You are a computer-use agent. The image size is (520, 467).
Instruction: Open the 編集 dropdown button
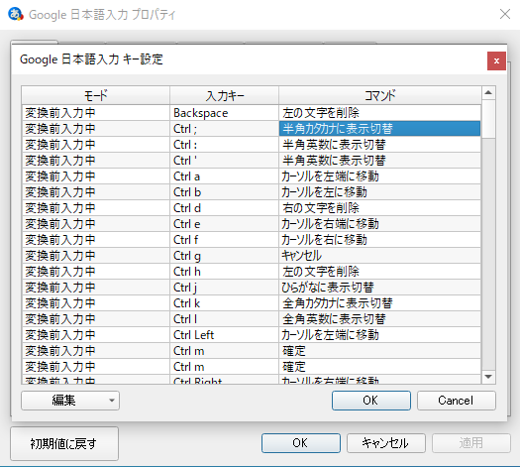pyautogui.click(x=70, y=401)
